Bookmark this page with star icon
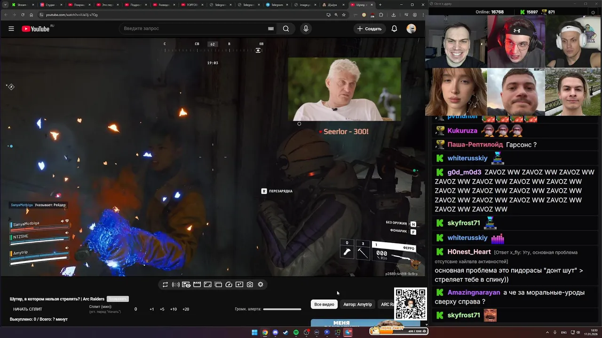This screenshot has height=338, width=602. point(344,15)
